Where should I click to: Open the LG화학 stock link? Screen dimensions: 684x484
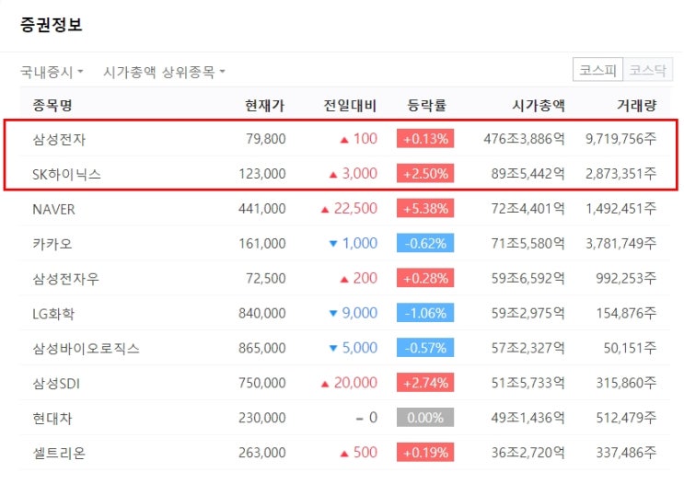coord(53,313)
